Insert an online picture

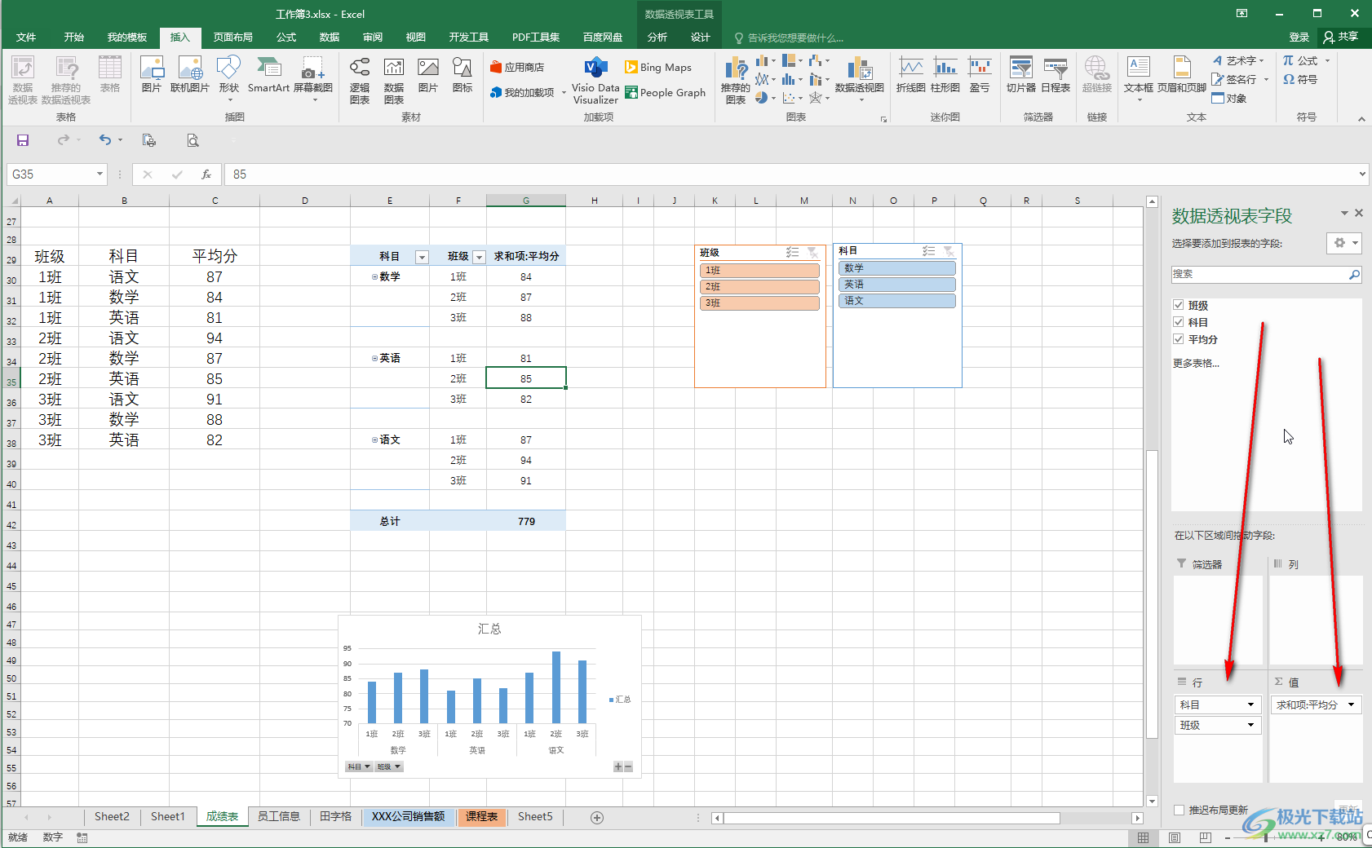pyautogui.click(x=190, y=75)
